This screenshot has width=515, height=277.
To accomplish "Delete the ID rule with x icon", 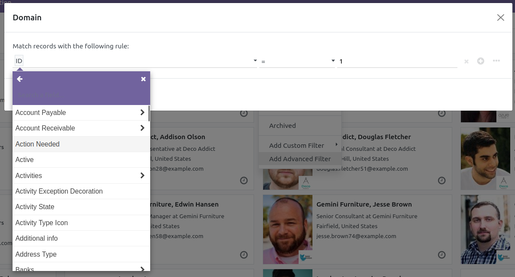I will [467, 61].
